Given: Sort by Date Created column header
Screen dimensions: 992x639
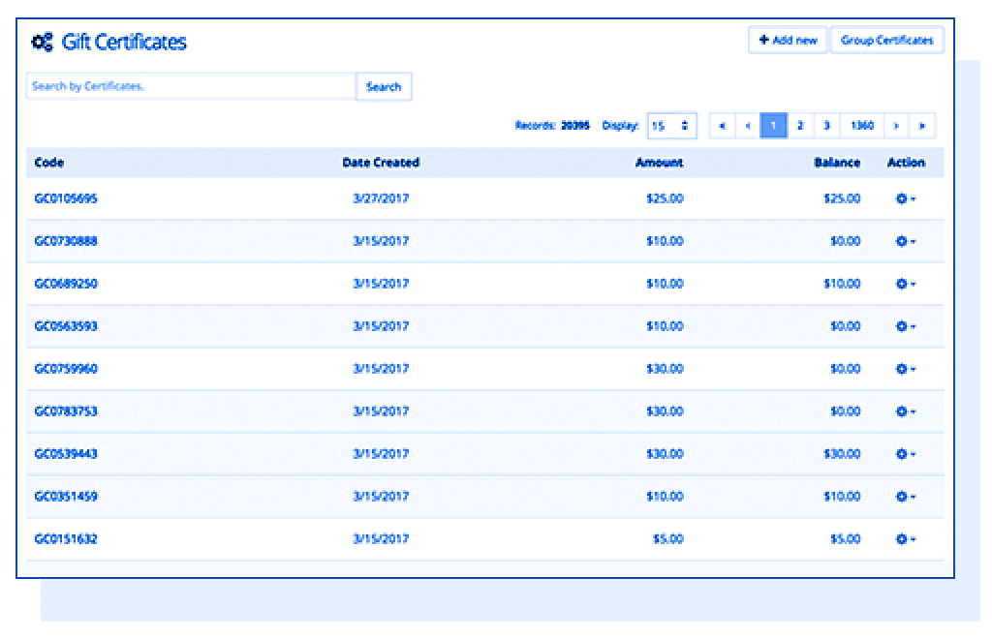Looking at the screenshot, I should (381, 163).
